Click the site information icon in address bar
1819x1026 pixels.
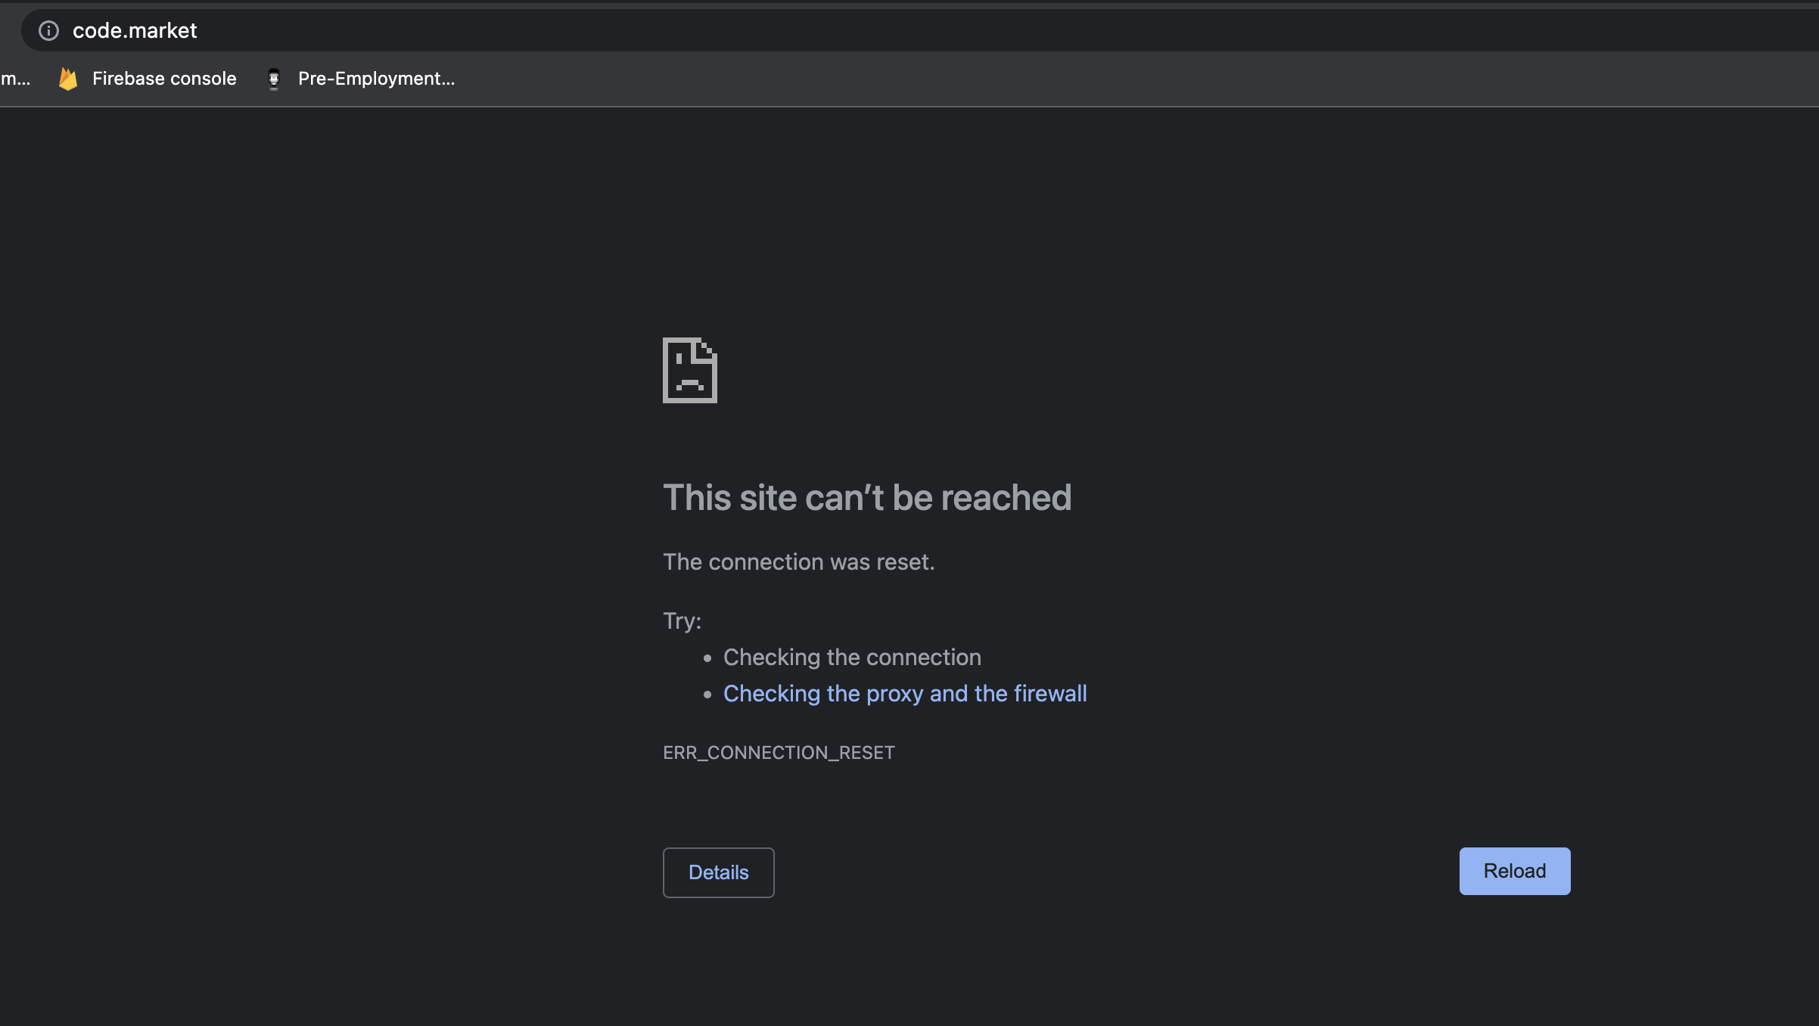point(48,30)
